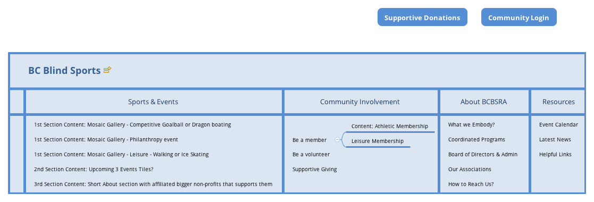Select the Sports & Events column header
This screenshot has width=594, height=202.
(x=153, y=102)
